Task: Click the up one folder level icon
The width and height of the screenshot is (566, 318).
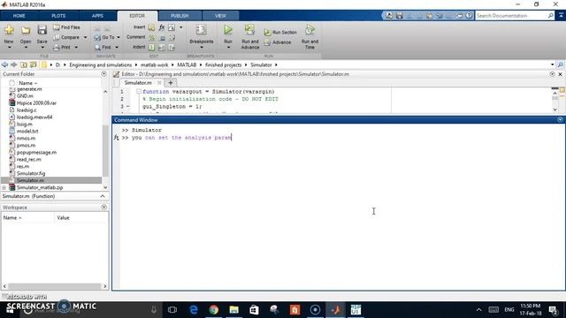Action: [24, 64]
